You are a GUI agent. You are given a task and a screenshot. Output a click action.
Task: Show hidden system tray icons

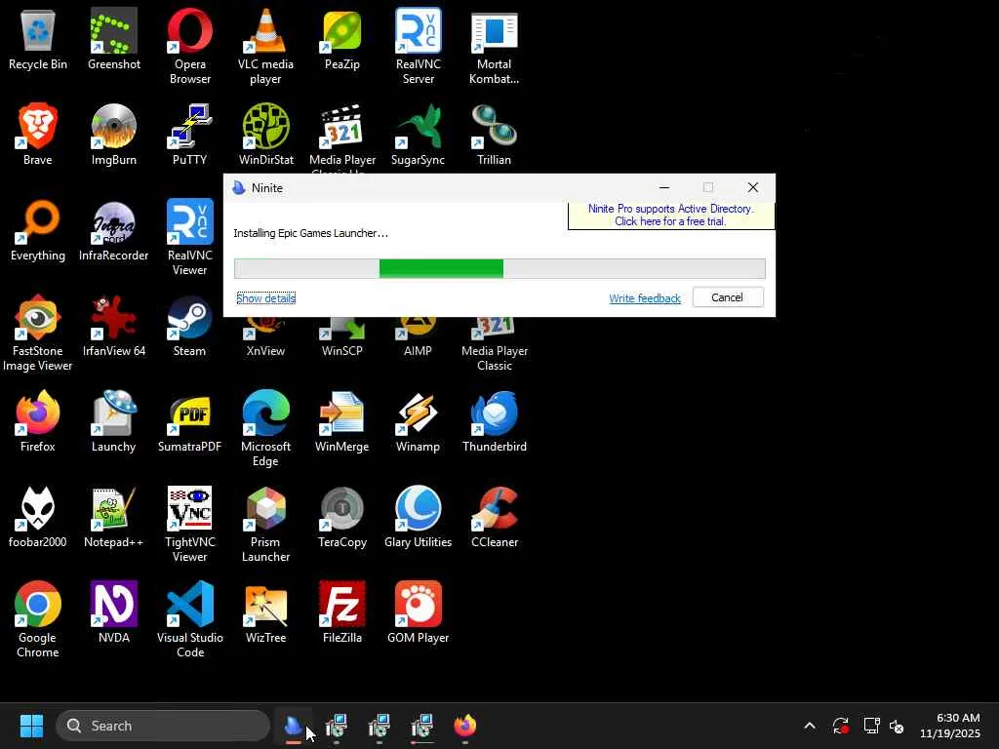(x=810, y=726)
